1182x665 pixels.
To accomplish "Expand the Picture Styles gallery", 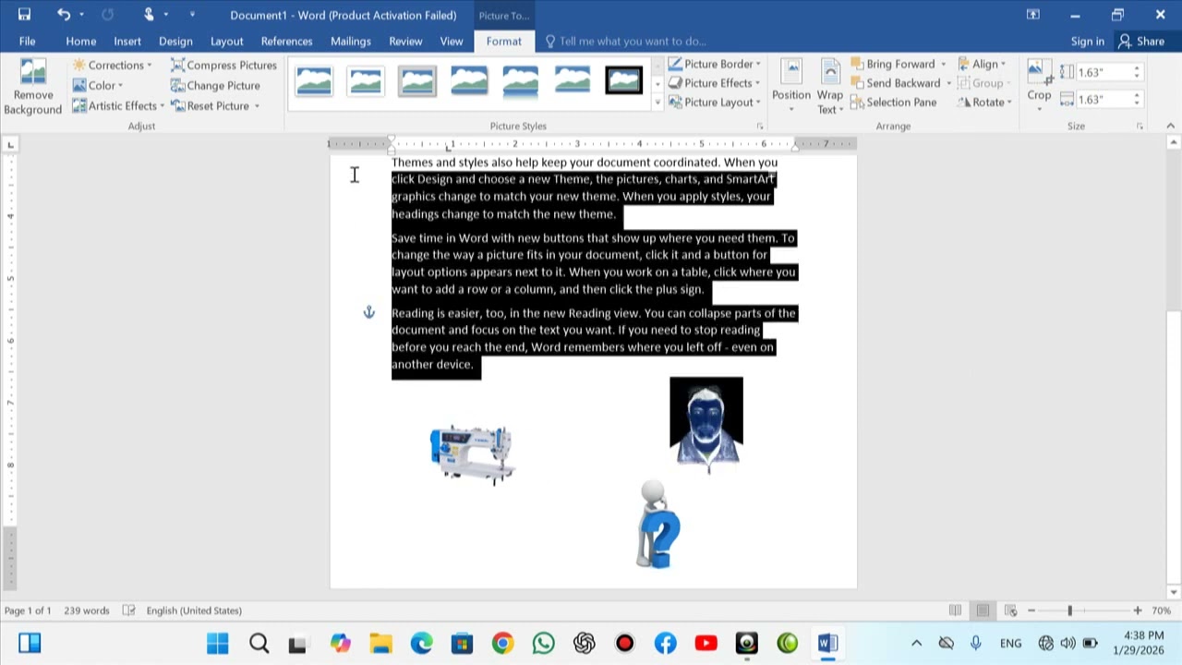I will [x=657, y=103].
